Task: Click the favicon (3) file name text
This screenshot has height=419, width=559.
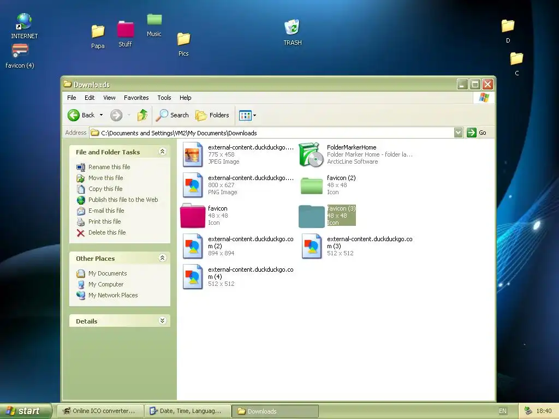Action: [341, 208]
